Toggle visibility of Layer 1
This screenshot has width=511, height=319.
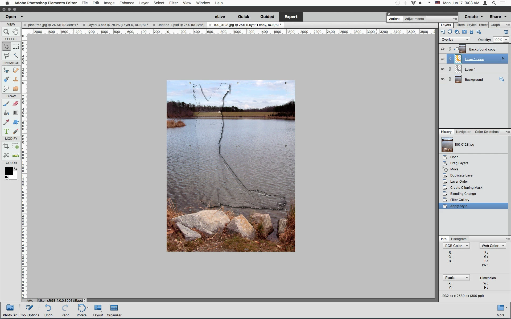(x=442, y=69)
